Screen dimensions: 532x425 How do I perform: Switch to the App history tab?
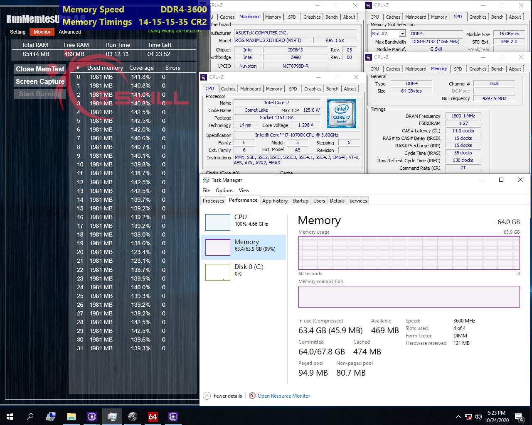[275, 200]
